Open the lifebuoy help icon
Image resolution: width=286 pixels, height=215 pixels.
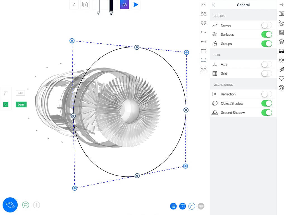pos(281,88)
